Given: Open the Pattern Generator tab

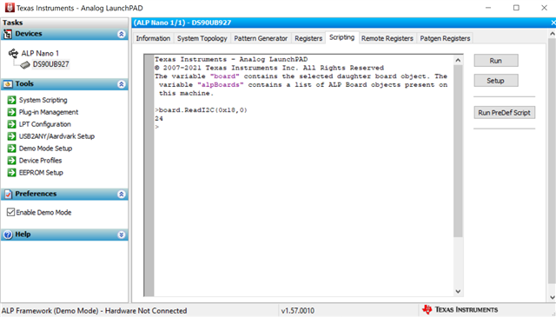Looking at the screenshot, I should [x=261, y=38].
